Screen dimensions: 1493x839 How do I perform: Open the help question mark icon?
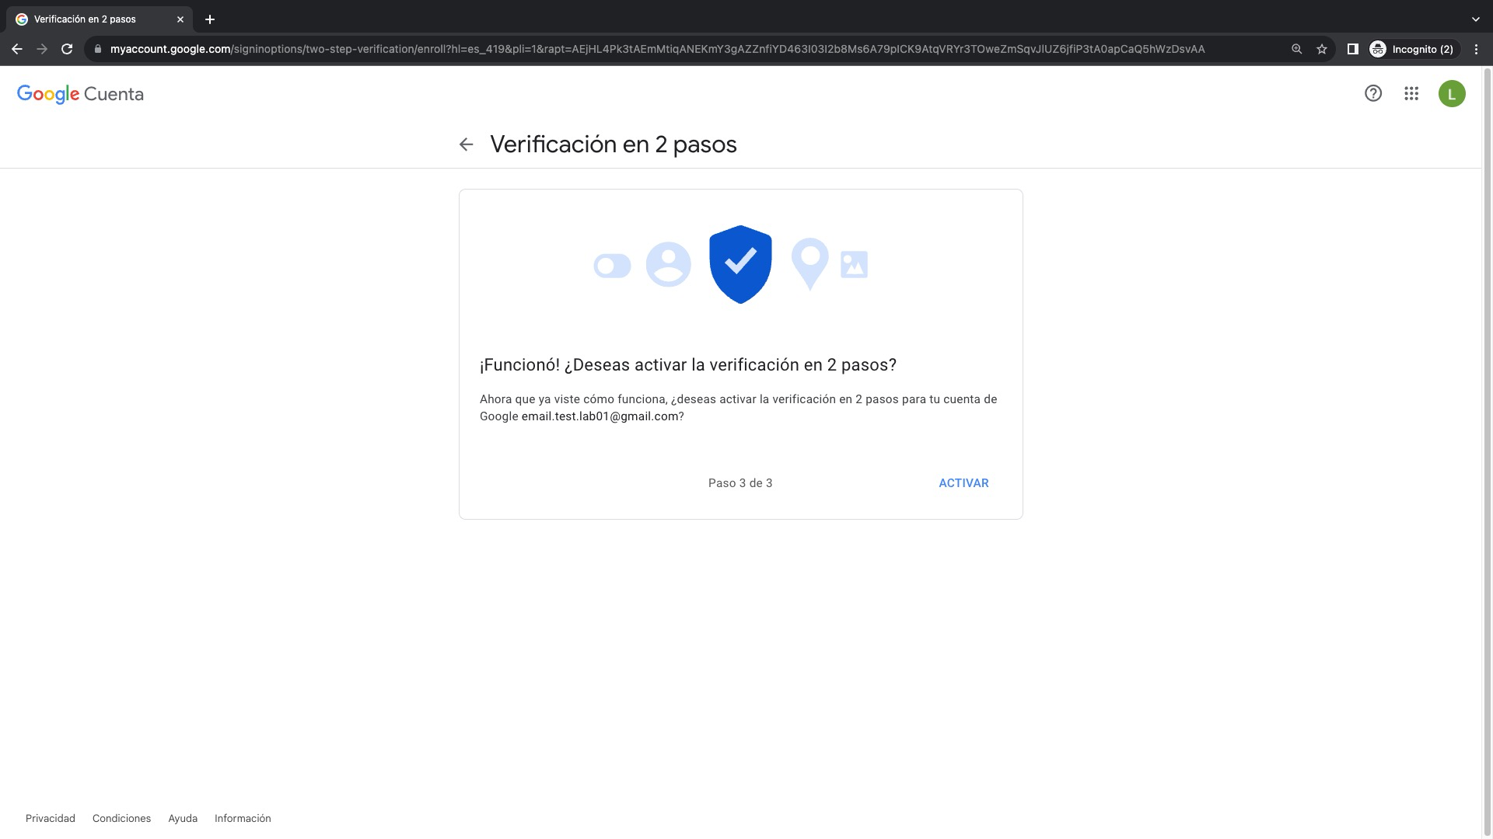[1373, 94]
